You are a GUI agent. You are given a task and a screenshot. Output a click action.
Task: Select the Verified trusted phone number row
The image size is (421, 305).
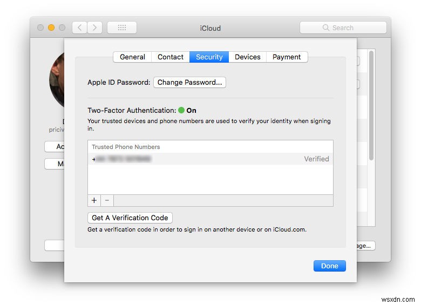(x=210, y=159)
